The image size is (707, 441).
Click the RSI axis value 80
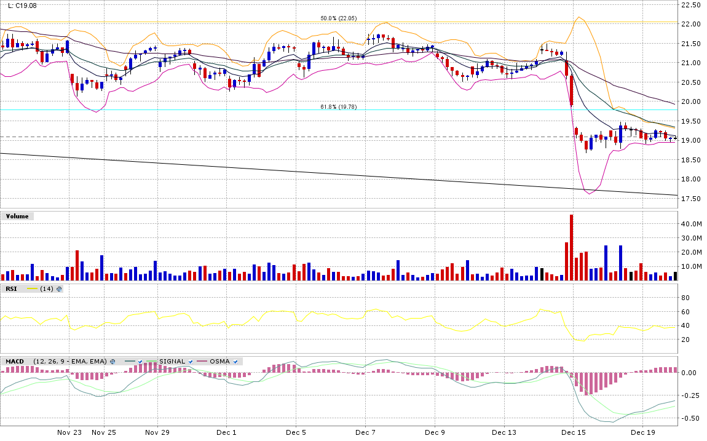point(685,298)
